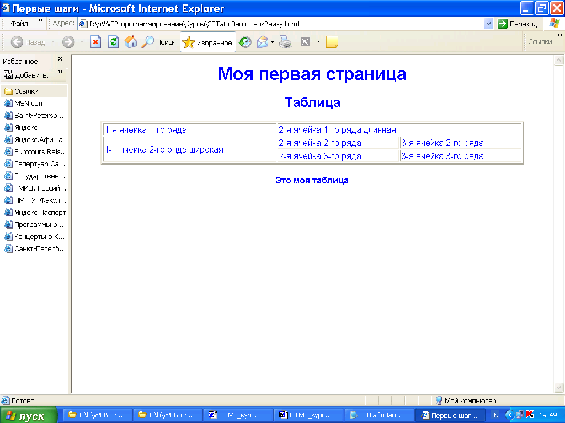Click the cell '1-я ячейка 1-го ряда'
This screenshot has height=423, width=565.
coord(190,130)
